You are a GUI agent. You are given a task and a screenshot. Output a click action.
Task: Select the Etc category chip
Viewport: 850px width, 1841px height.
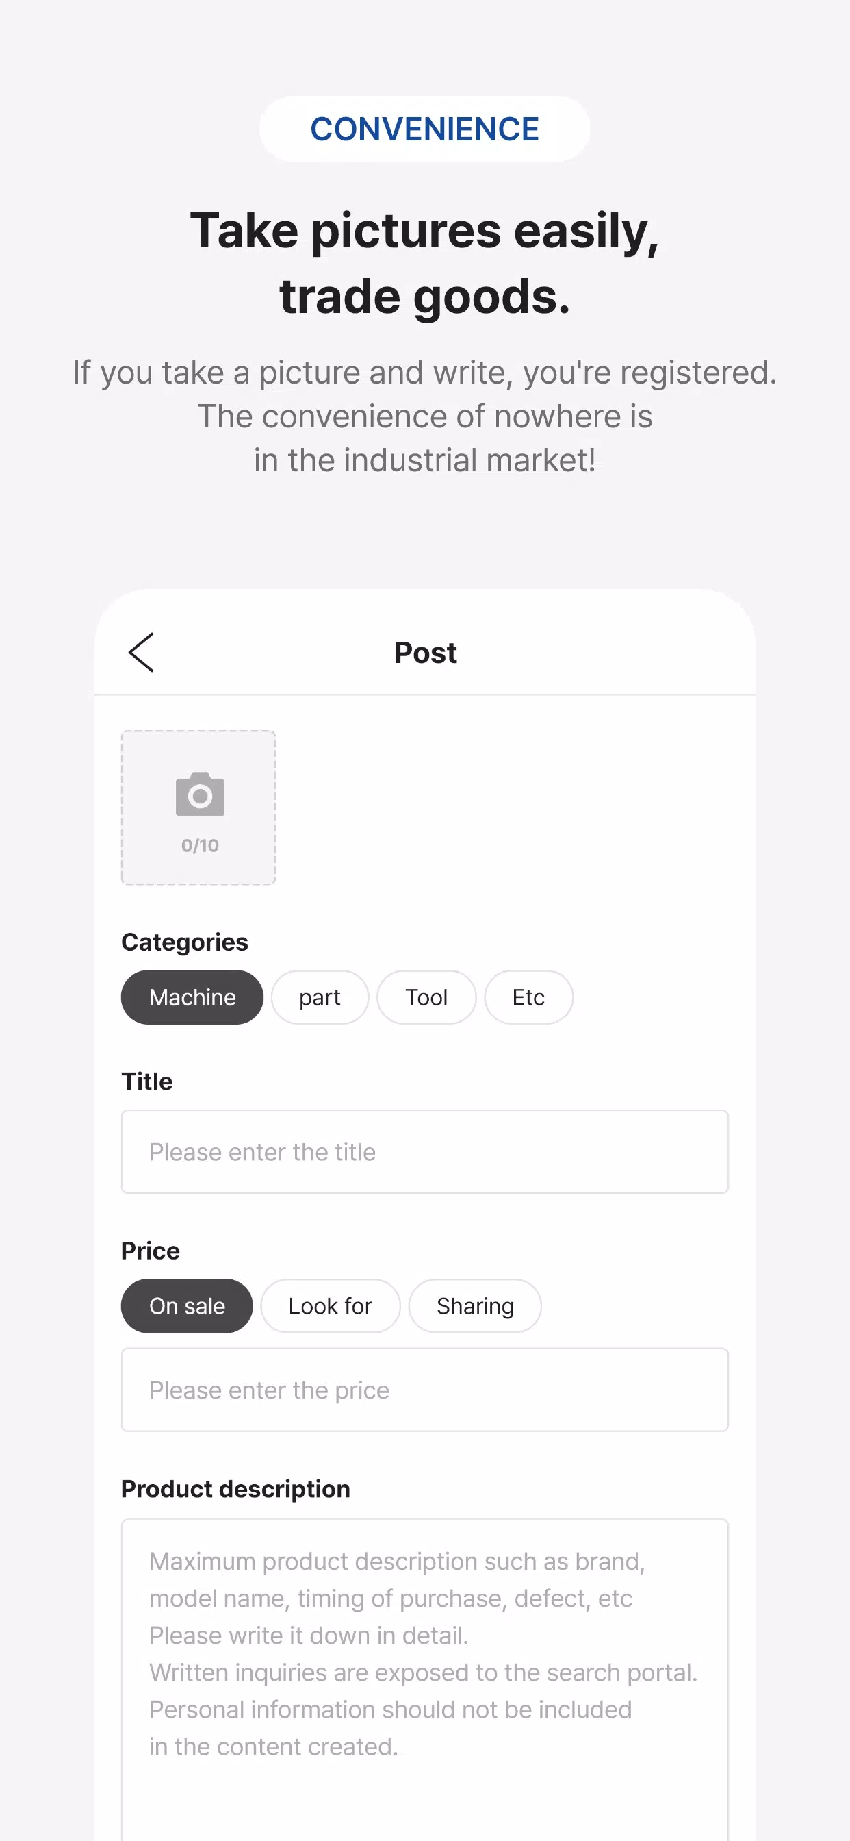click(x=528, y=997)
